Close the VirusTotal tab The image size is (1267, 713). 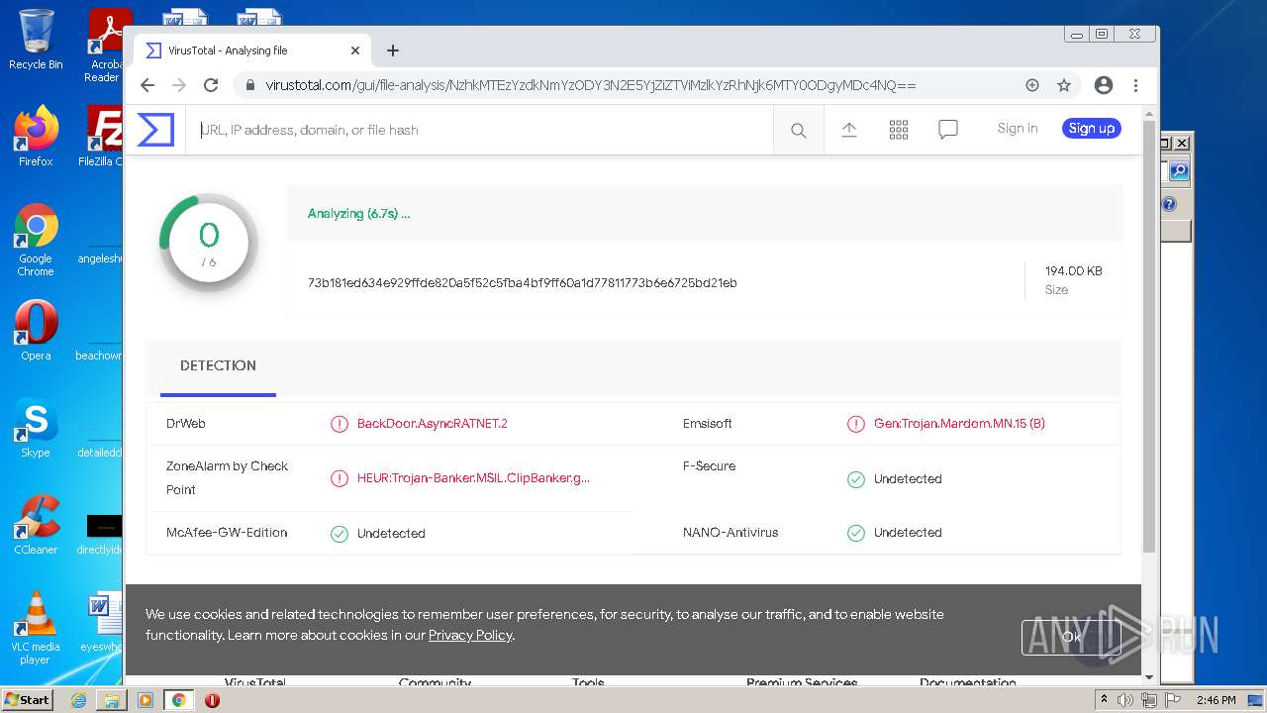click(355, 51)
